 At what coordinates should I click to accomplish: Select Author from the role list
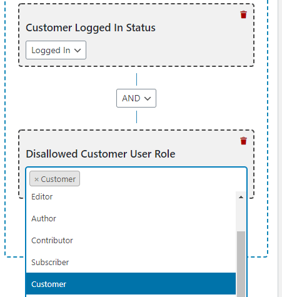pos(131,219)
